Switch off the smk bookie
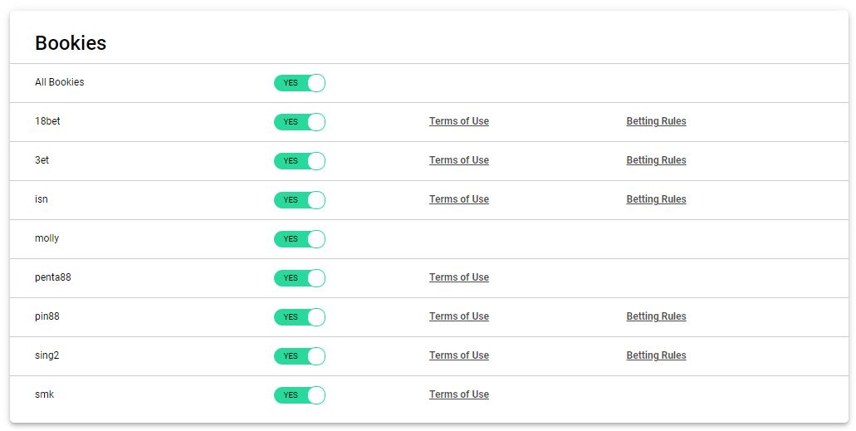 [300, 395]
